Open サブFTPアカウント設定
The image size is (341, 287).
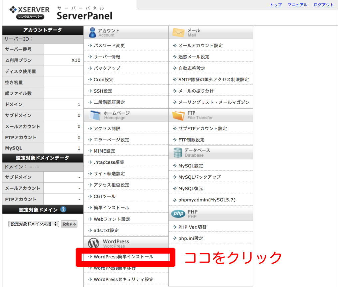(203, 129)
